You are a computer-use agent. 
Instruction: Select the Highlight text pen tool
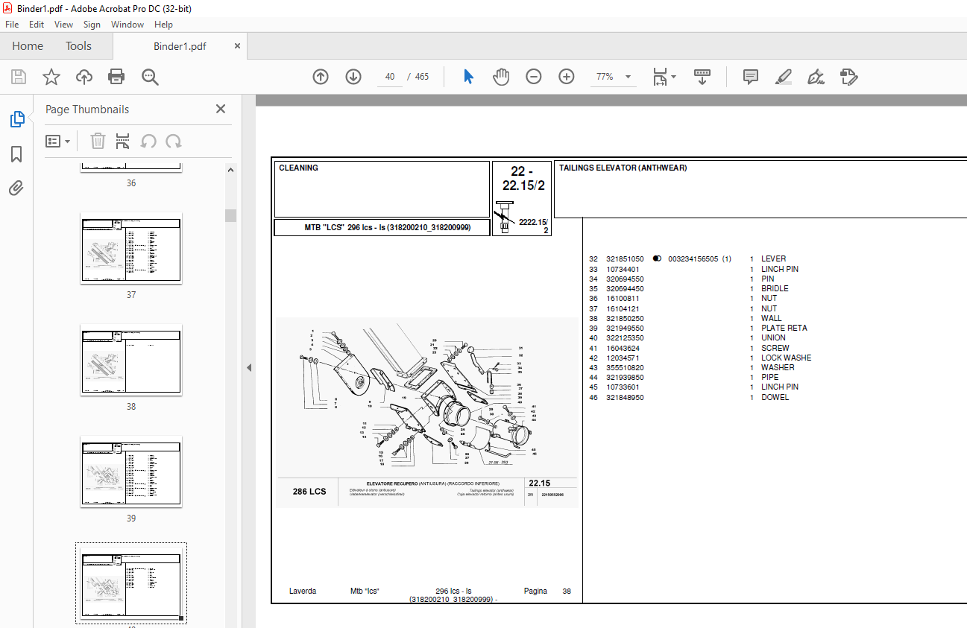pyautogui.click(x=783, y=77)
